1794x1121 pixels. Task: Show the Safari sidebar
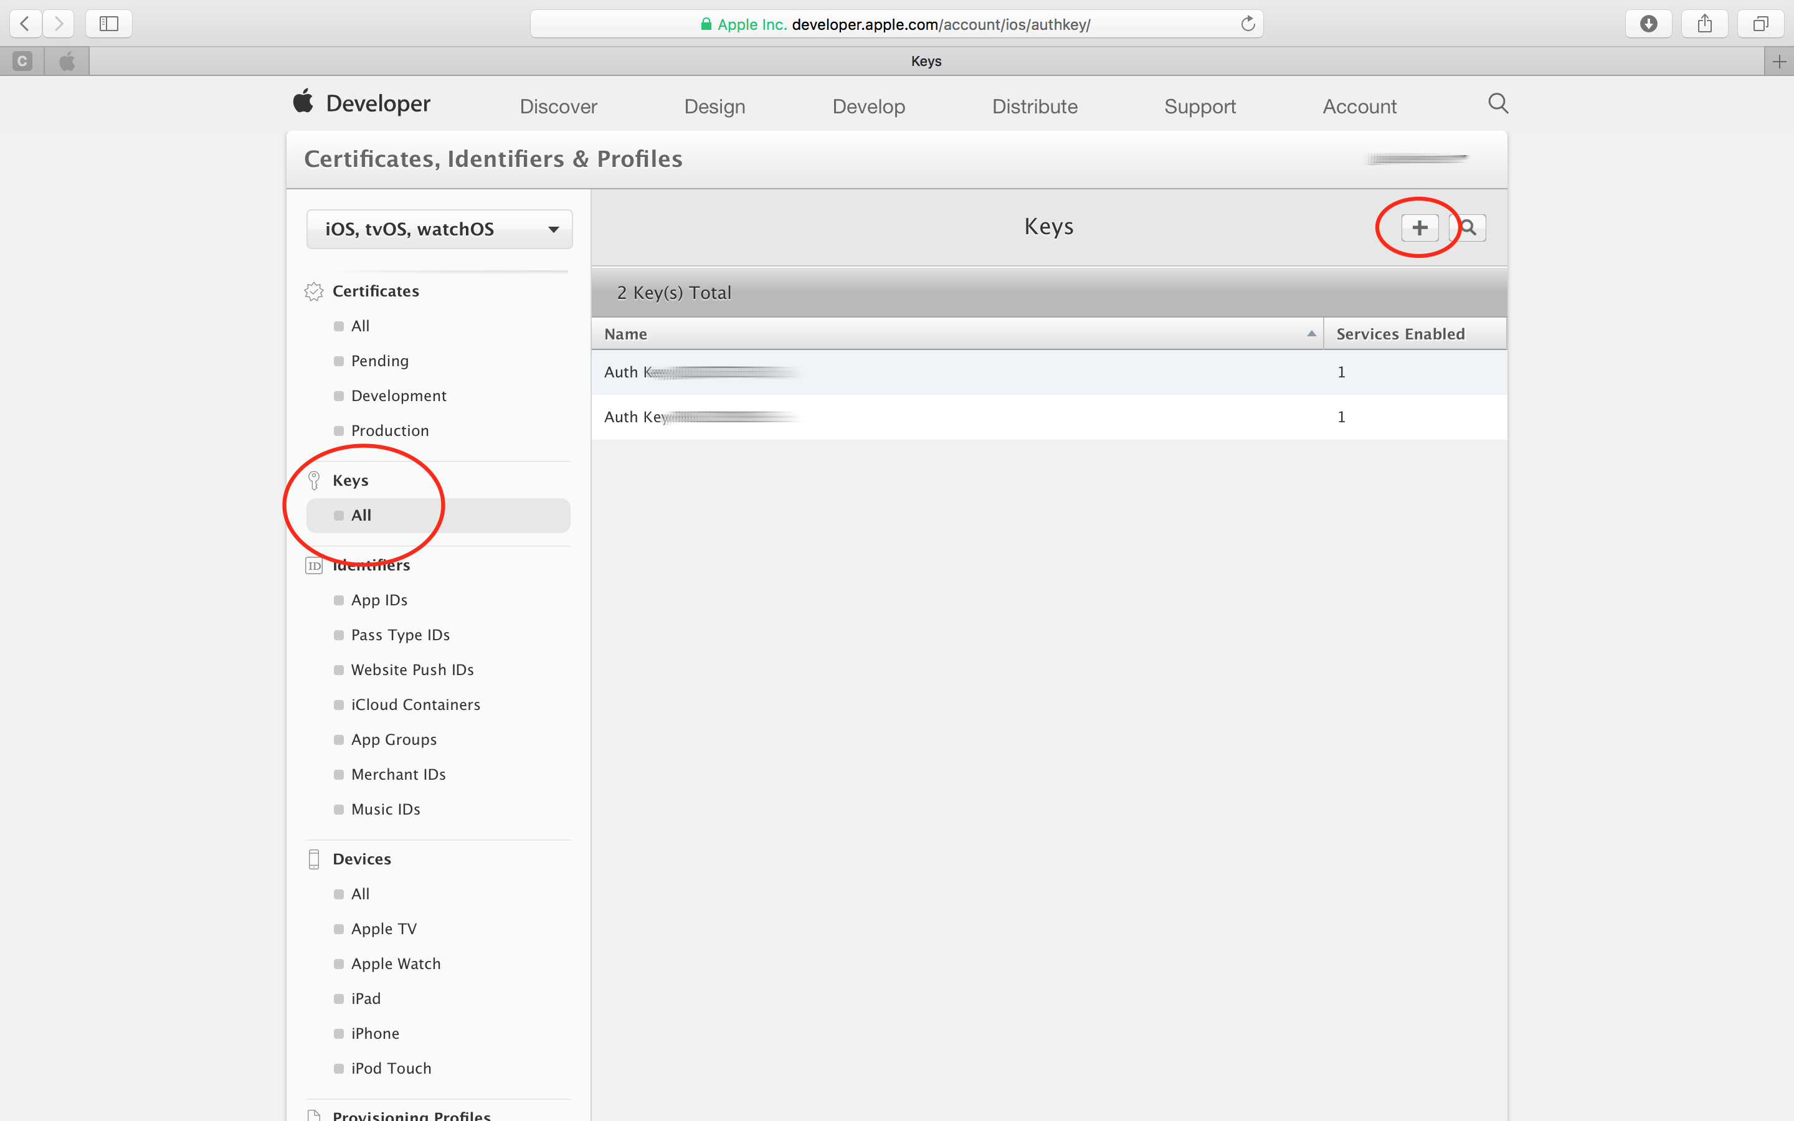pyautogui.click(x=109, y=24)
